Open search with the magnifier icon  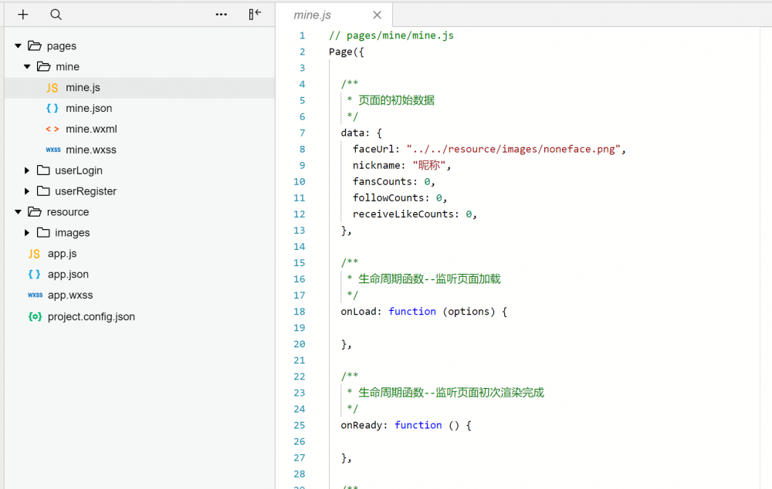coord(56,15)
